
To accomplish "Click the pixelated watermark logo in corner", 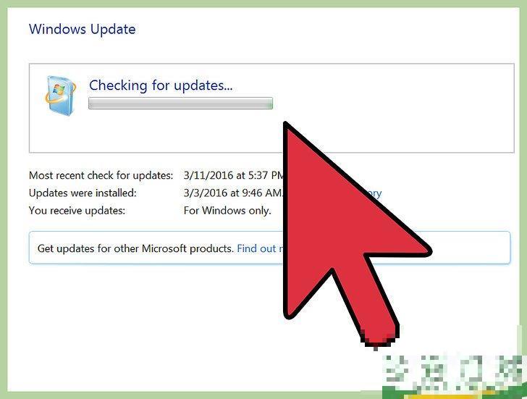I will click(x=455, y=376).
